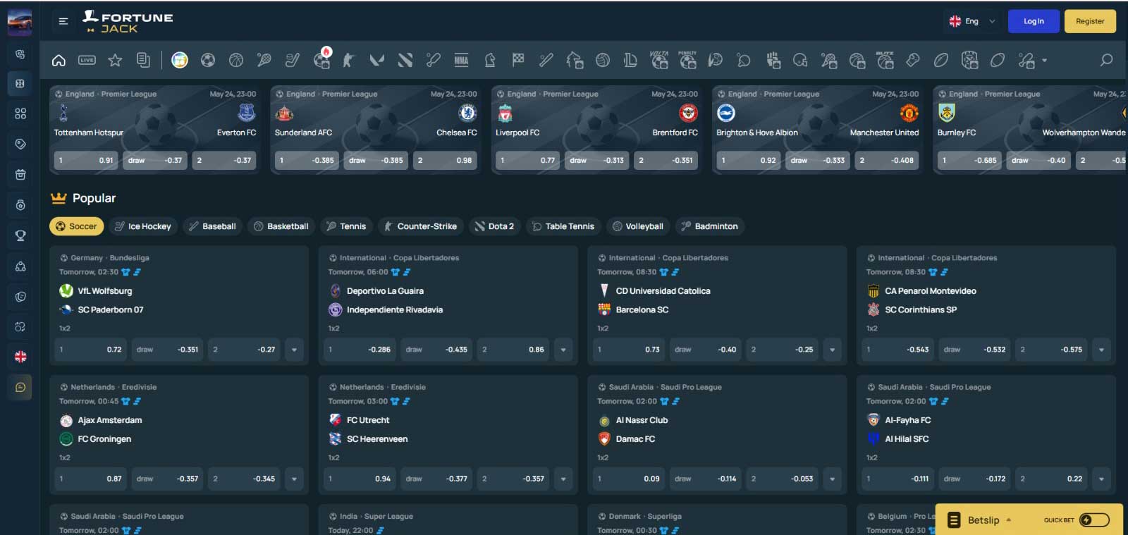This screenshot has width=1128, height=535.
Task: Select the Soccer tab under Popular
Action: click(x=77, y=226)
